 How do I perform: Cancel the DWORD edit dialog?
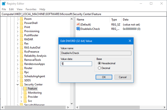123,77
